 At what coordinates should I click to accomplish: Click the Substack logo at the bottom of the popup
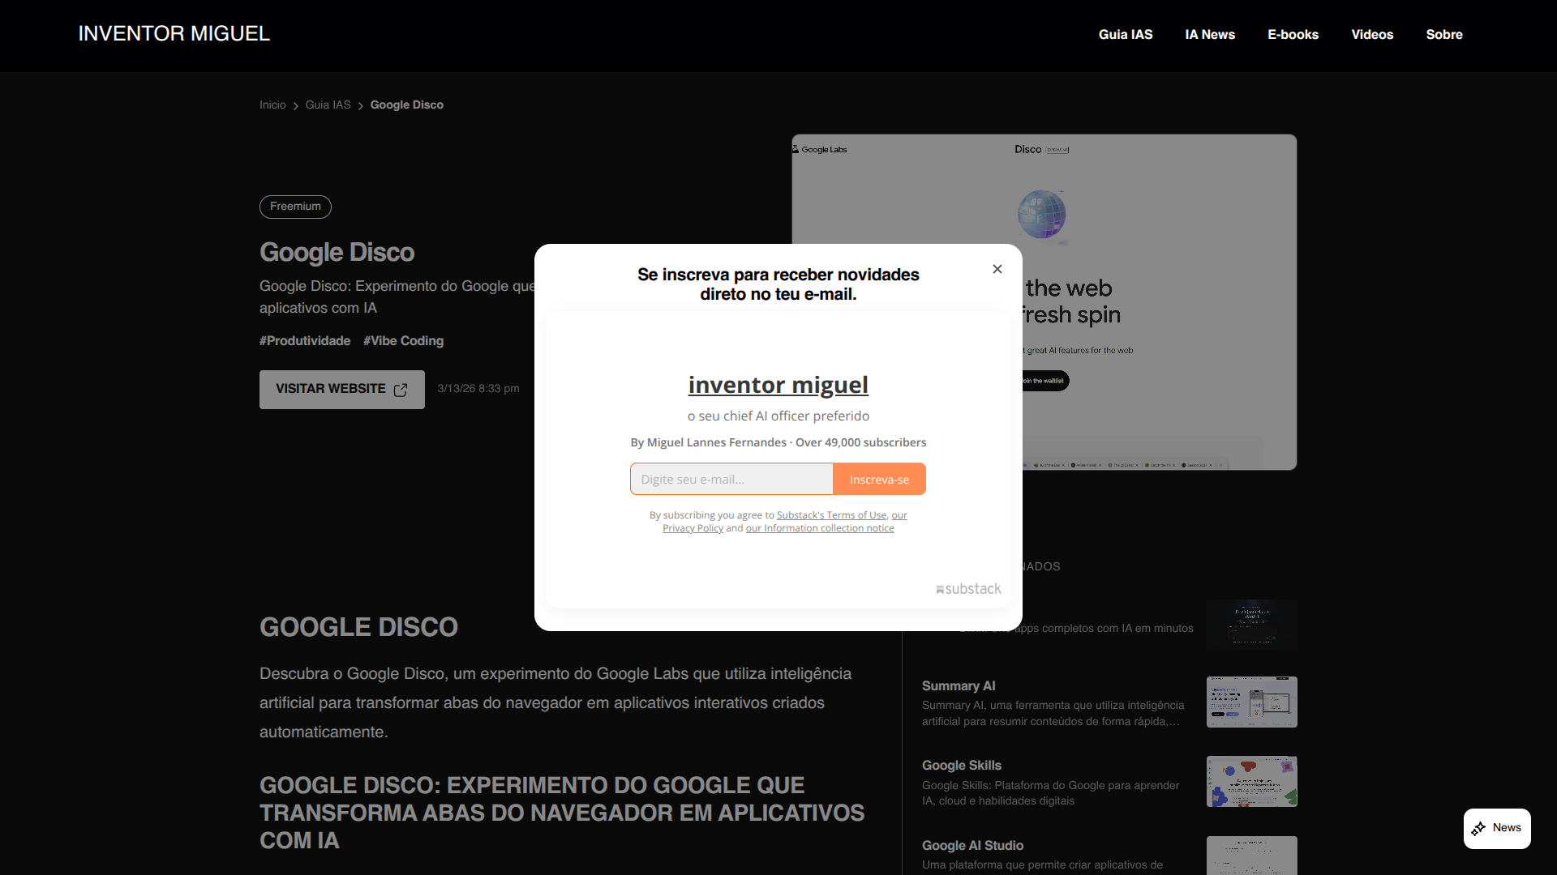[x=967, y=589]
